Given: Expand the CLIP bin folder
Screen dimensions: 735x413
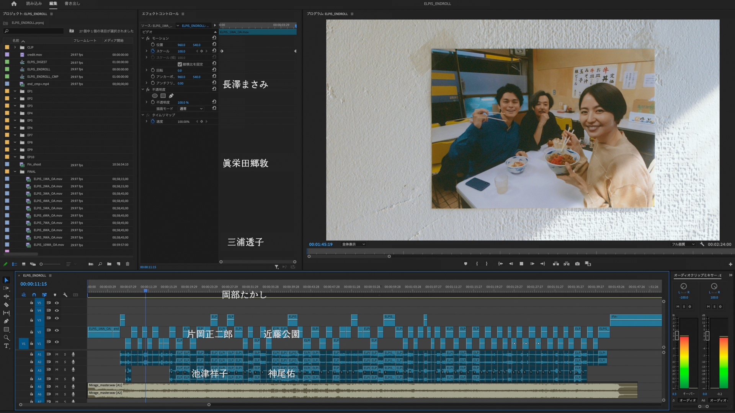Looking at the screenshot, I should (15, 47).
